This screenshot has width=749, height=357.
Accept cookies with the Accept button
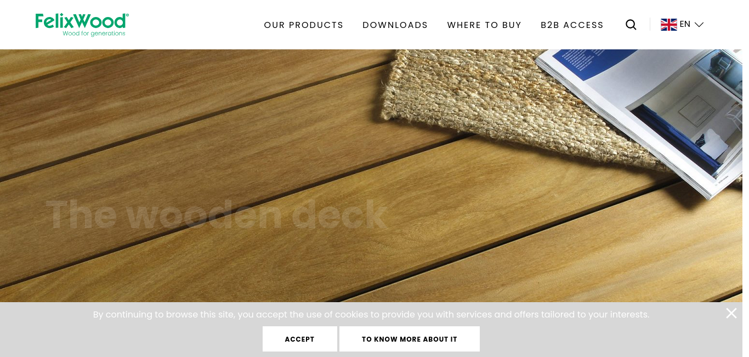300,339
